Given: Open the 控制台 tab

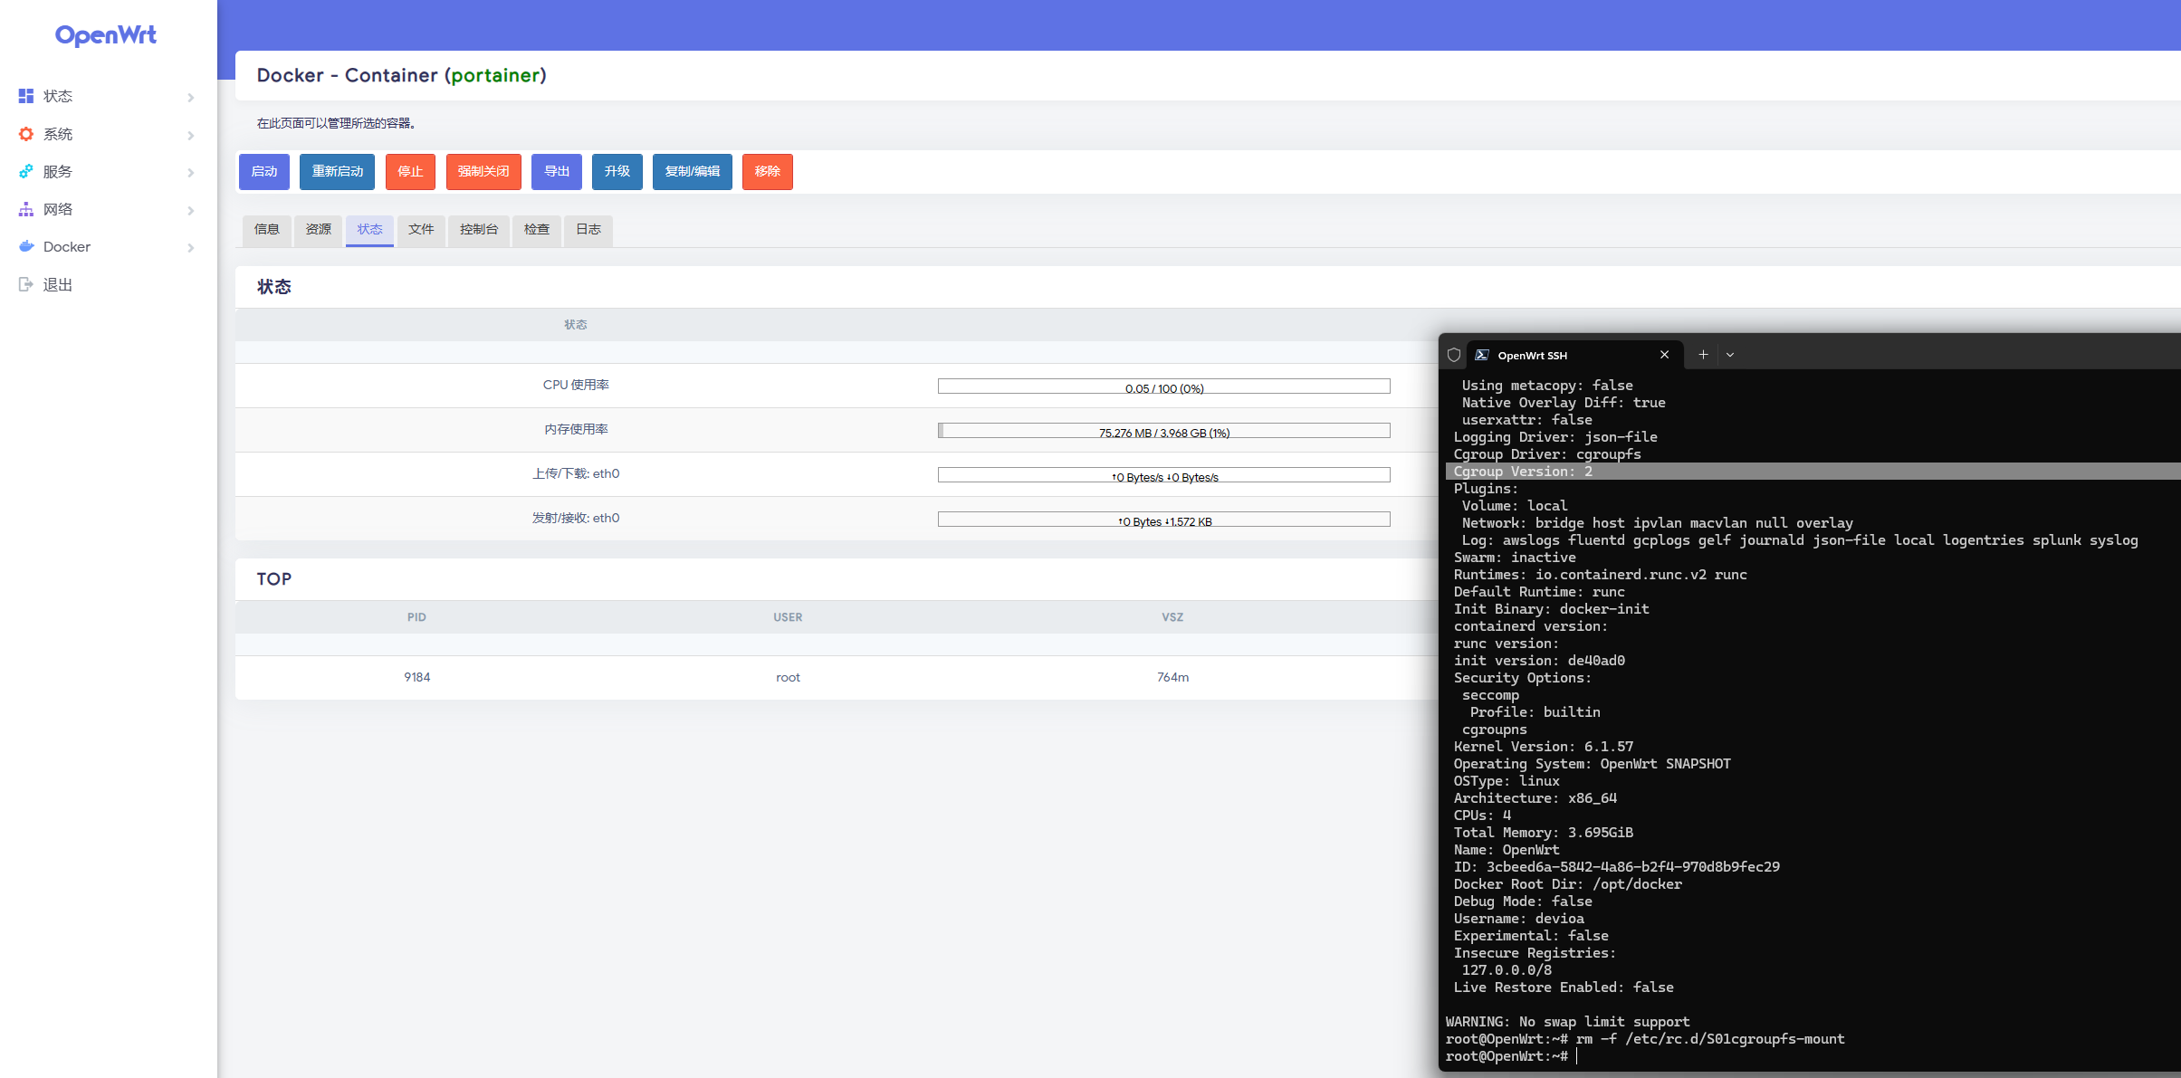Looking at the screenshot, I should 479,230.
